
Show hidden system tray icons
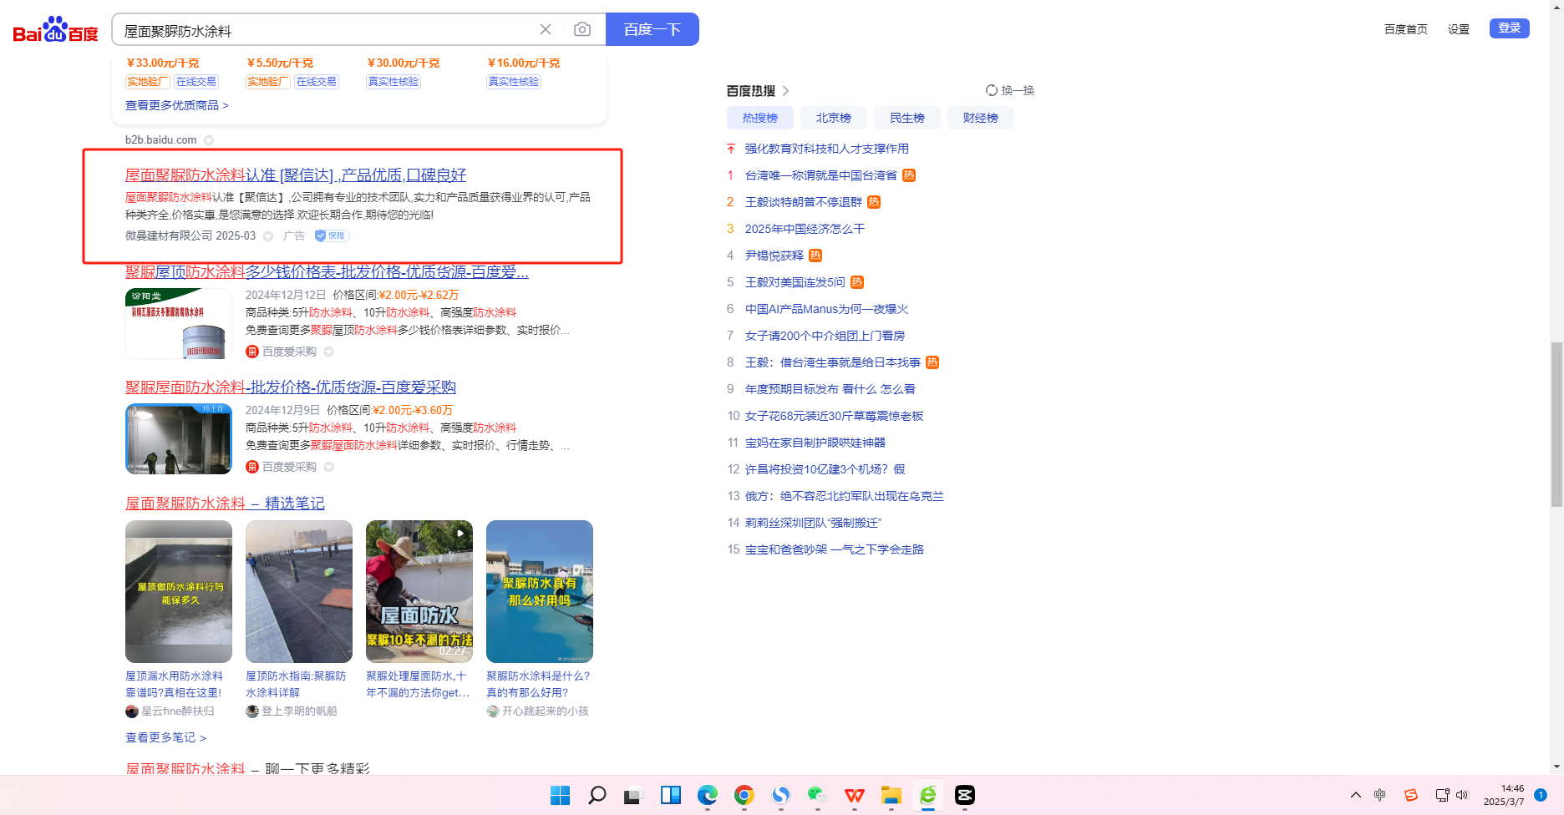pyautogui.click(x=1355, y=795)
